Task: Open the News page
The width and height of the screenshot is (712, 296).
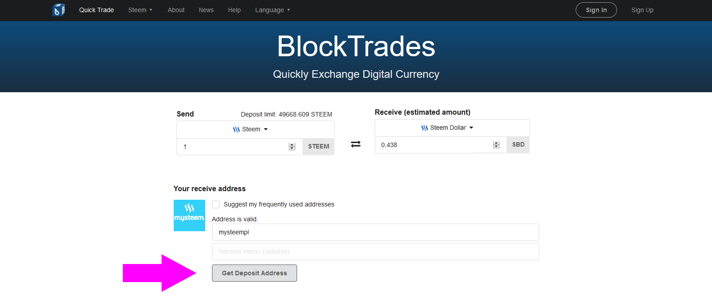Action: point(206,10)
